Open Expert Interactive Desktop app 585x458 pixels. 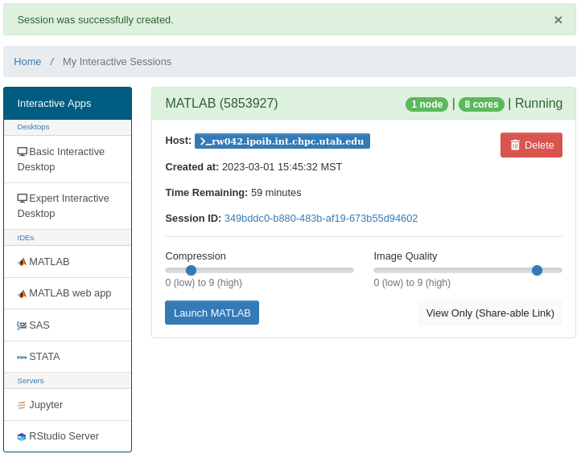(x=68, y=206)
